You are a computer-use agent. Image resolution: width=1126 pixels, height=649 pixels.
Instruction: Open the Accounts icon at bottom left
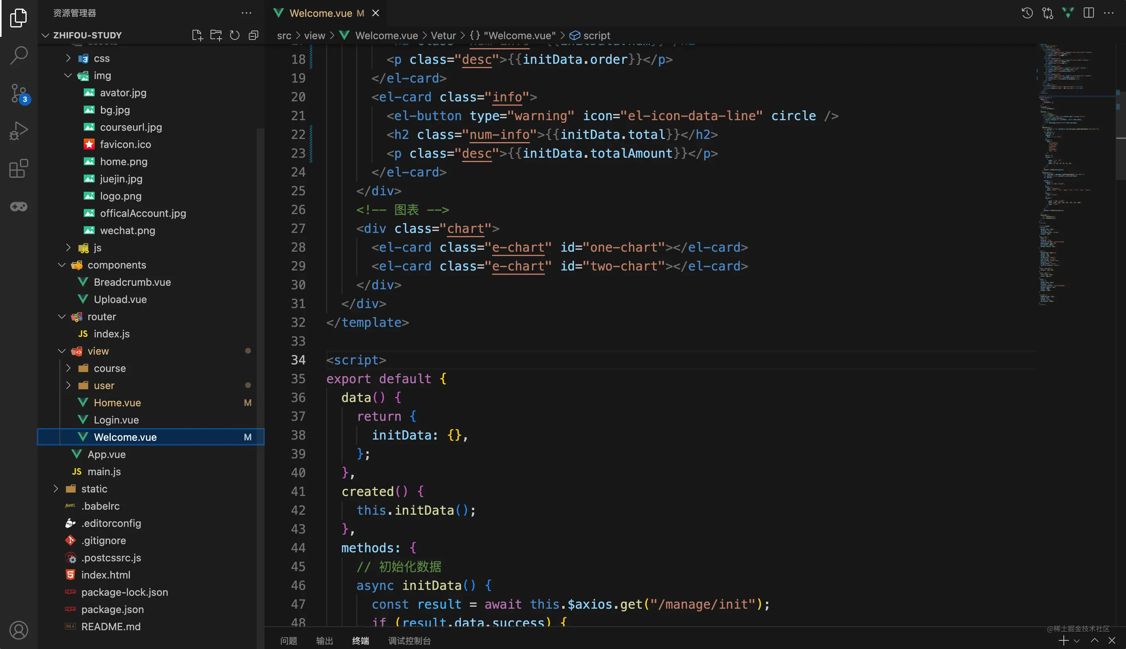(19, 630)
